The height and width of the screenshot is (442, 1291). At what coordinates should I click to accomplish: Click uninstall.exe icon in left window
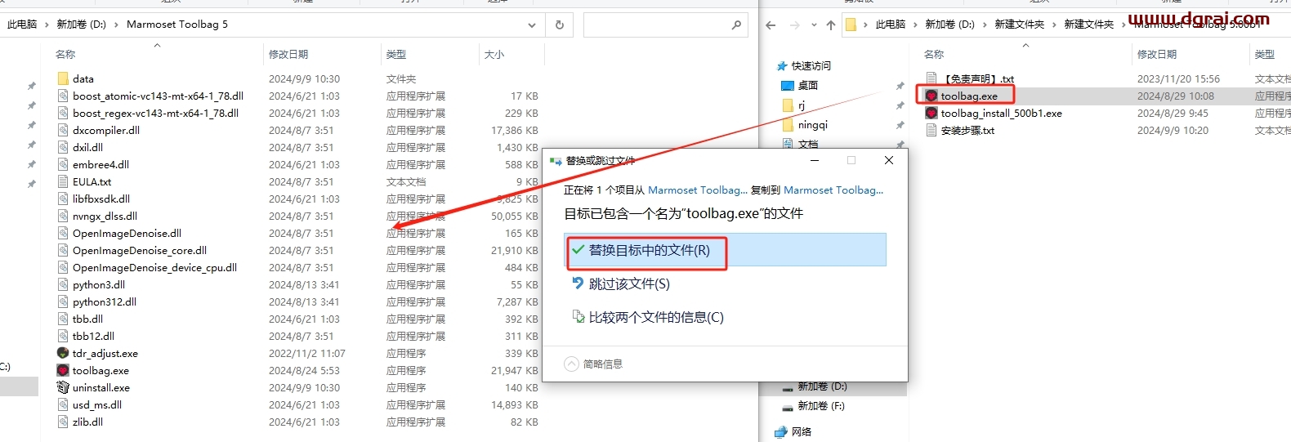tap(63, 387)
